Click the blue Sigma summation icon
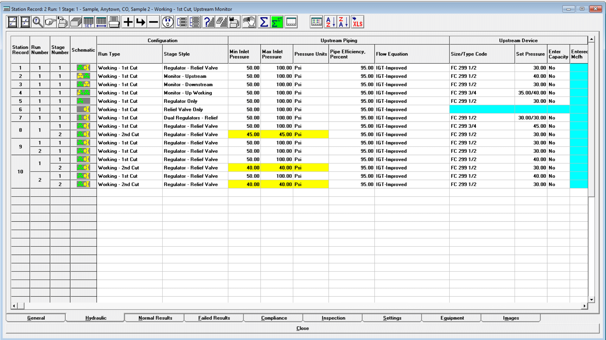 coord(264,22)
